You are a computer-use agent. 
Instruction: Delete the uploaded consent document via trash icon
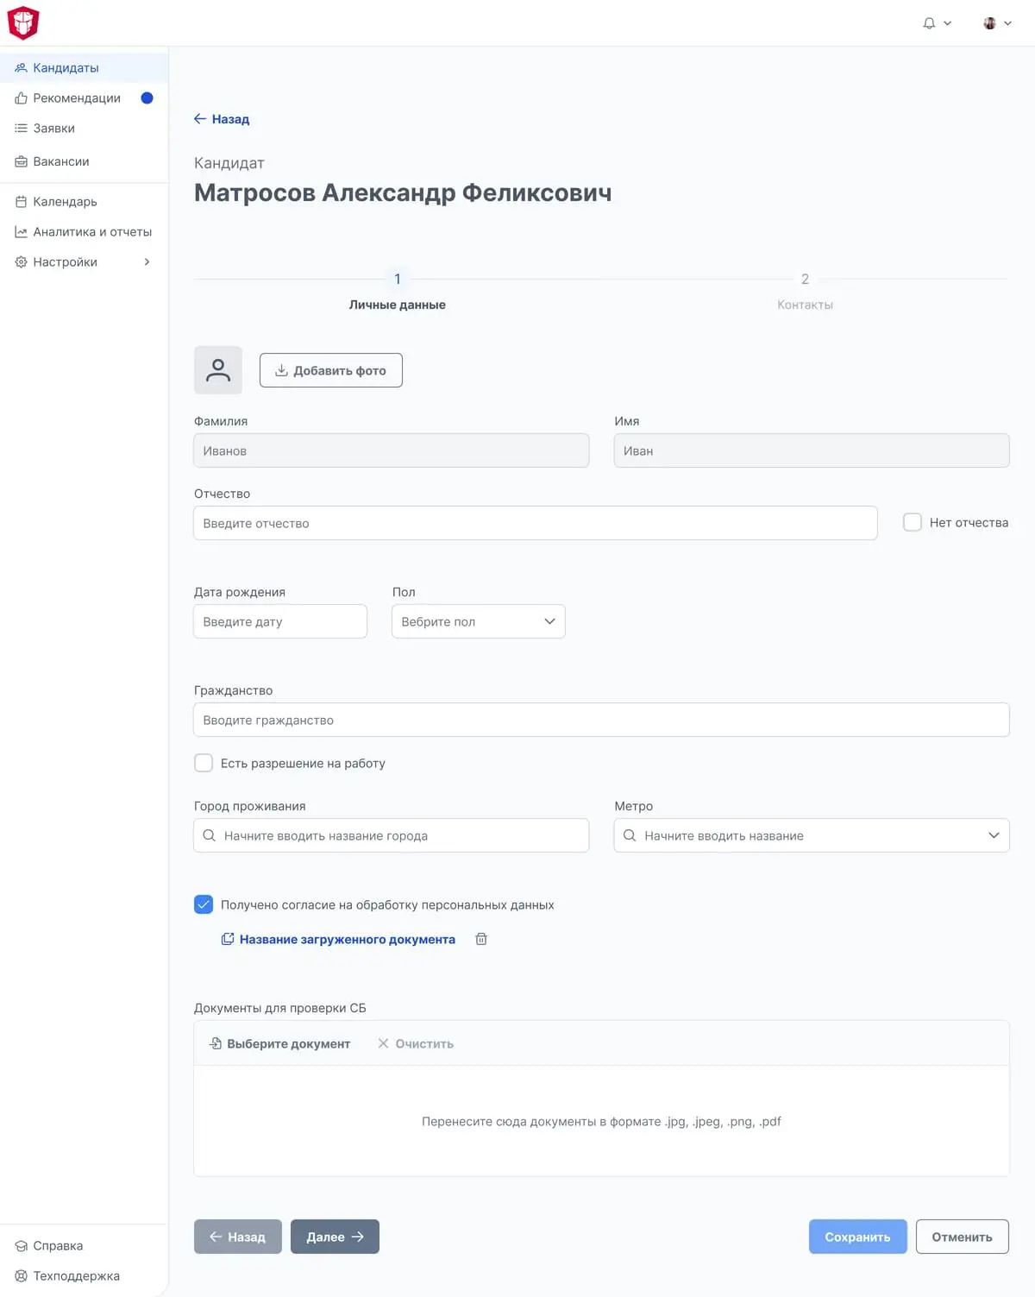tap(481, 939)
